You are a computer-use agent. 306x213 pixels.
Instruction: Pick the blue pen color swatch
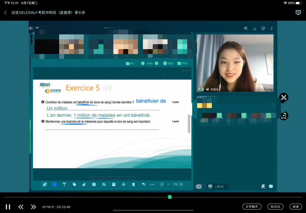[54, 184]
